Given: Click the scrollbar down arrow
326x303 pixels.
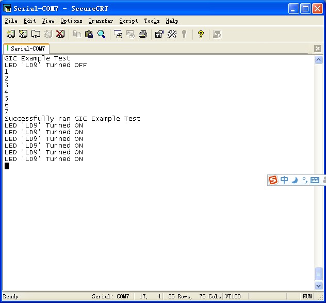Looking at the screenshot, I should coord(318,285).
